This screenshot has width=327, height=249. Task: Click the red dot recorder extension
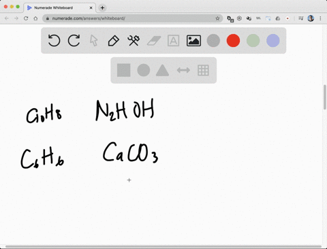click(x=287, y=18)
